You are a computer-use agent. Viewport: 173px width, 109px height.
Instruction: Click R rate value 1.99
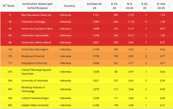(x=162, y=22)
